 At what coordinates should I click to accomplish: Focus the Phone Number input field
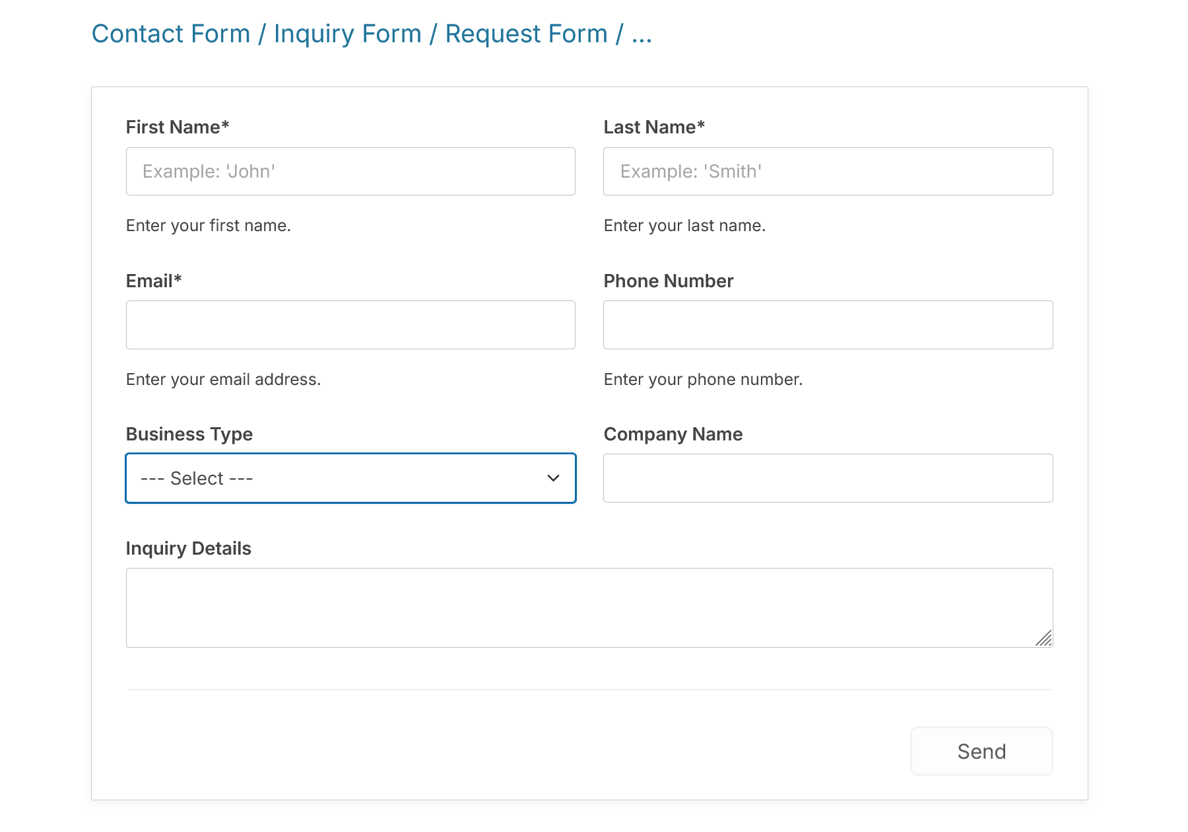[x=828, y=324]
